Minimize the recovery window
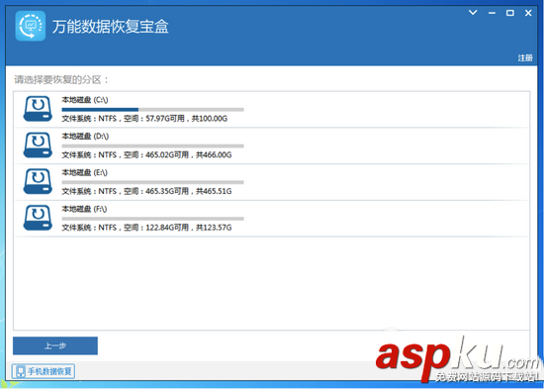The height and width of the screenshot is (389, 544). tap(492, 13)
